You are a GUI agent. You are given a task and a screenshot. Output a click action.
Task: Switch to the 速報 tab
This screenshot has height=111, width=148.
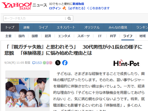click(26, 28)
